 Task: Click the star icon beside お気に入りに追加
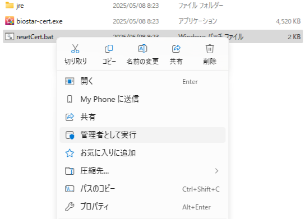click(x=70, y=153)
